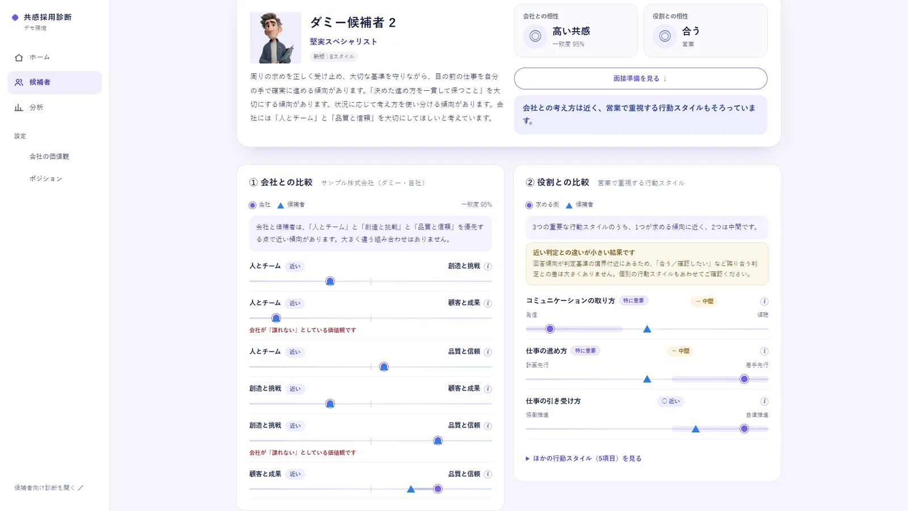Click info icon for 人とチーム vs 品質と信頼
The width and height of the screenshot is (908, 511).
pyautogui.click(x=487, y=352)
